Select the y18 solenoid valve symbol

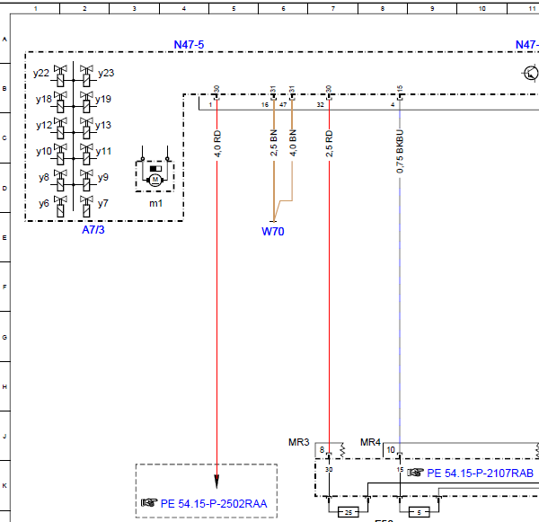tap(60, 102)
